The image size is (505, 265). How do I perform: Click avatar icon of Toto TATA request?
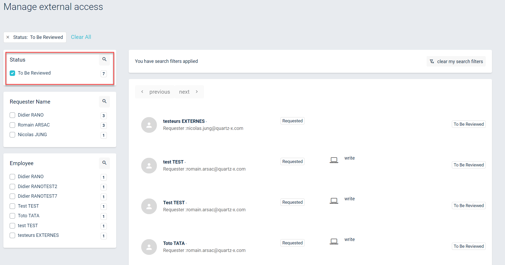tap(149, 247)
